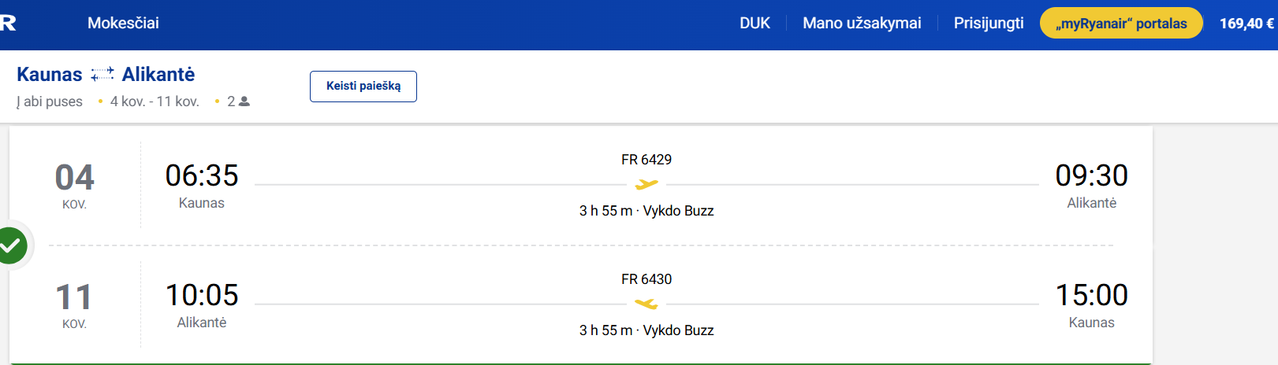
Task: Click the yellow plane icon for FR 6429
Action: [646, 185]
